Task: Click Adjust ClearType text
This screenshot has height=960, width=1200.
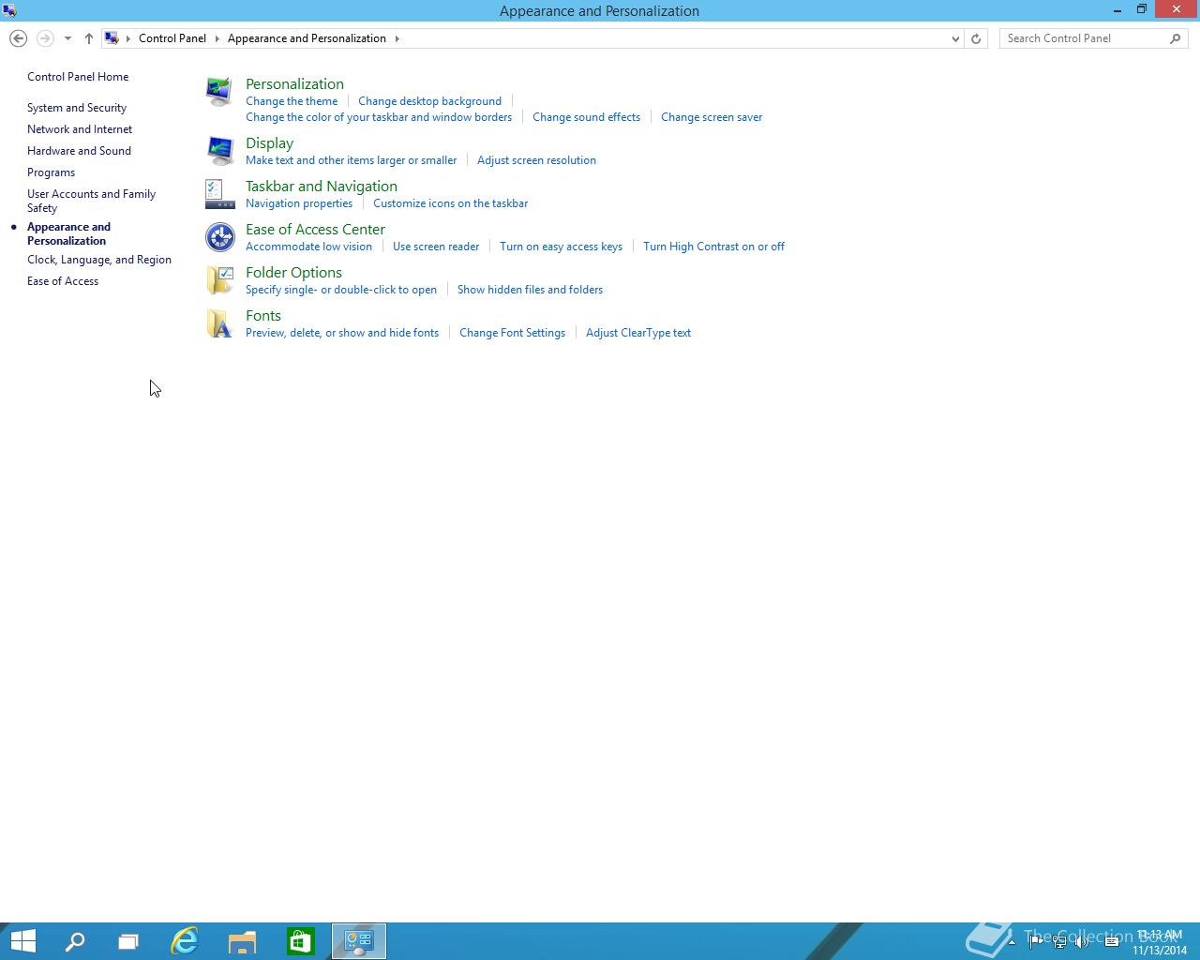Action: pos(638,333)
